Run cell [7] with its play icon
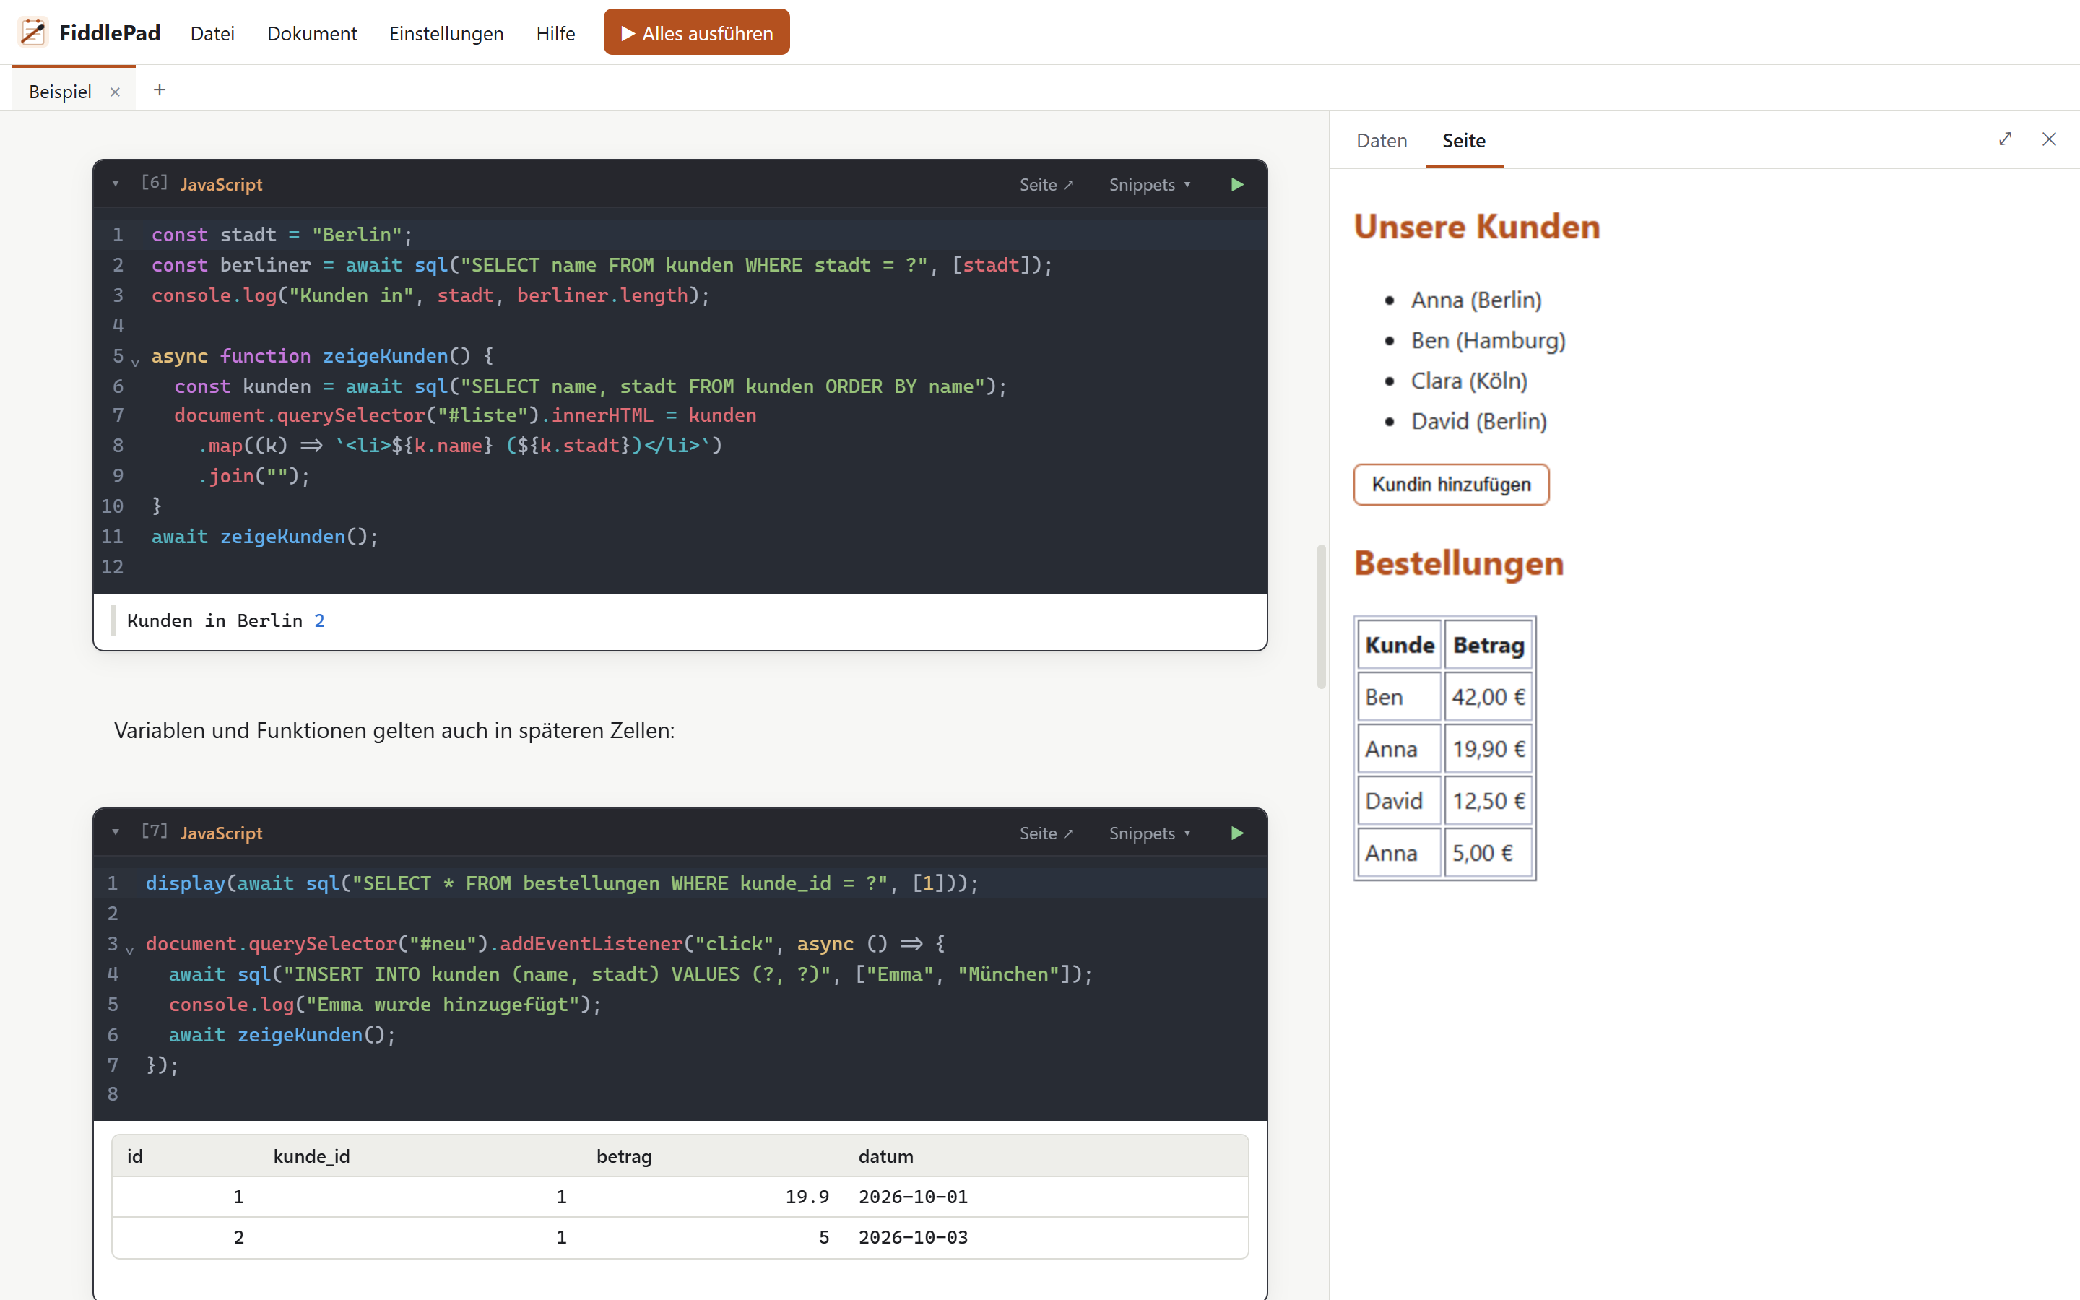Viewport: 2080px width, 1300px height. [1237, 833]
